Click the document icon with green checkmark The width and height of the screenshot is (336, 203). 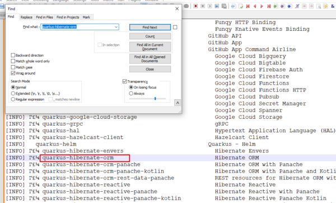click(241, 6)
